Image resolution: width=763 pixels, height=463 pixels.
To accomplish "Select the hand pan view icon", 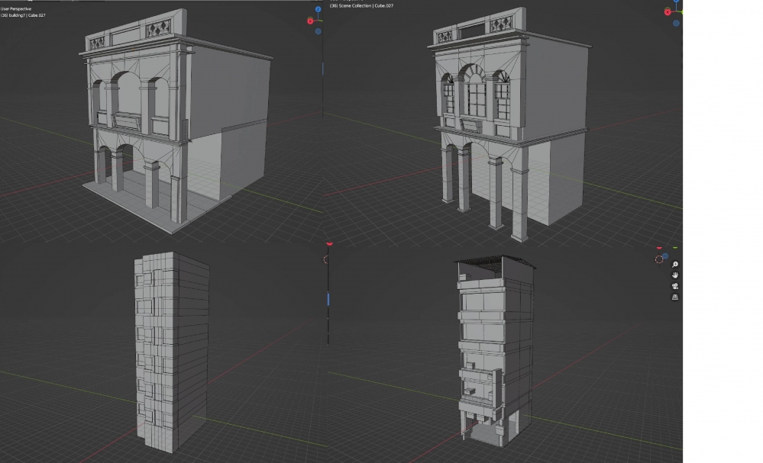I will 675,275.
